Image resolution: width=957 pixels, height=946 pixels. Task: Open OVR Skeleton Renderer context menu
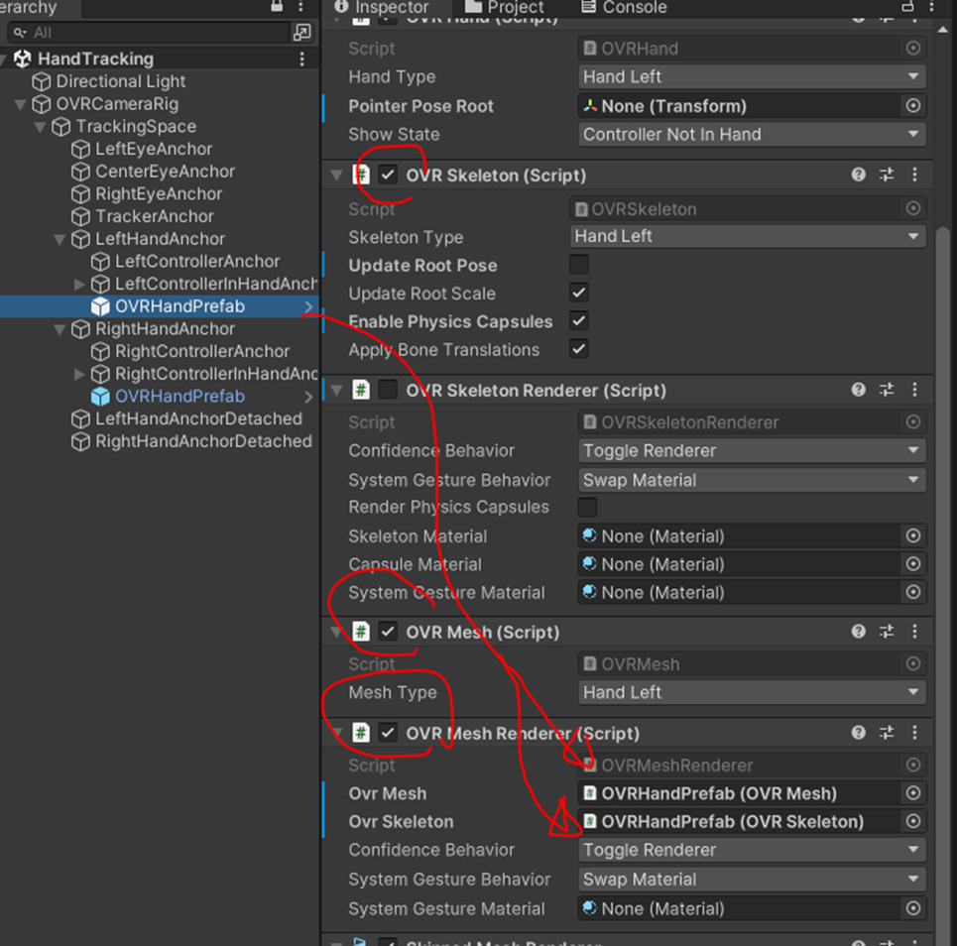tap(914, 390)
